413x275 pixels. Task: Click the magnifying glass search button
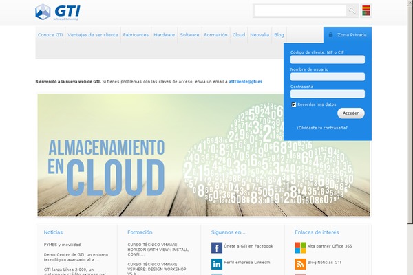[x=352, y=11]
